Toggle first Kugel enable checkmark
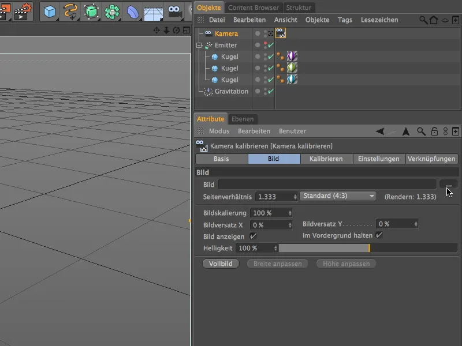This screenshot has height=346, width=462. (x=271, y=57)
